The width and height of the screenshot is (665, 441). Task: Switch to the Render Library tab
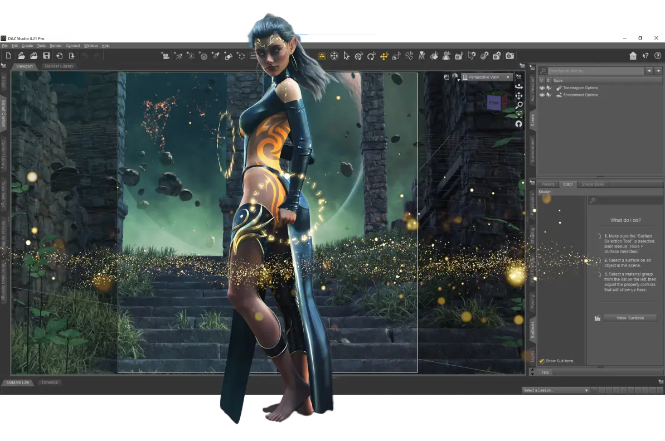click(x=59, y=66)
